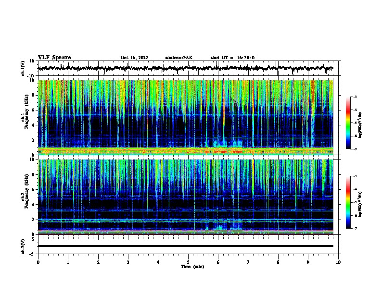
Task: Click the date 'Oct. 16, 2022'
Action: click(x=134, y=58)
